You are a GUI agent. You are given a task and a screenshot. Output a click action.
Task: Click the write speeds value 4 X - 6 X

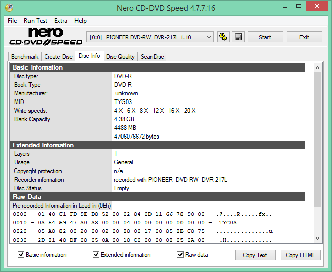pyautogui.click(x=155, y=111)
